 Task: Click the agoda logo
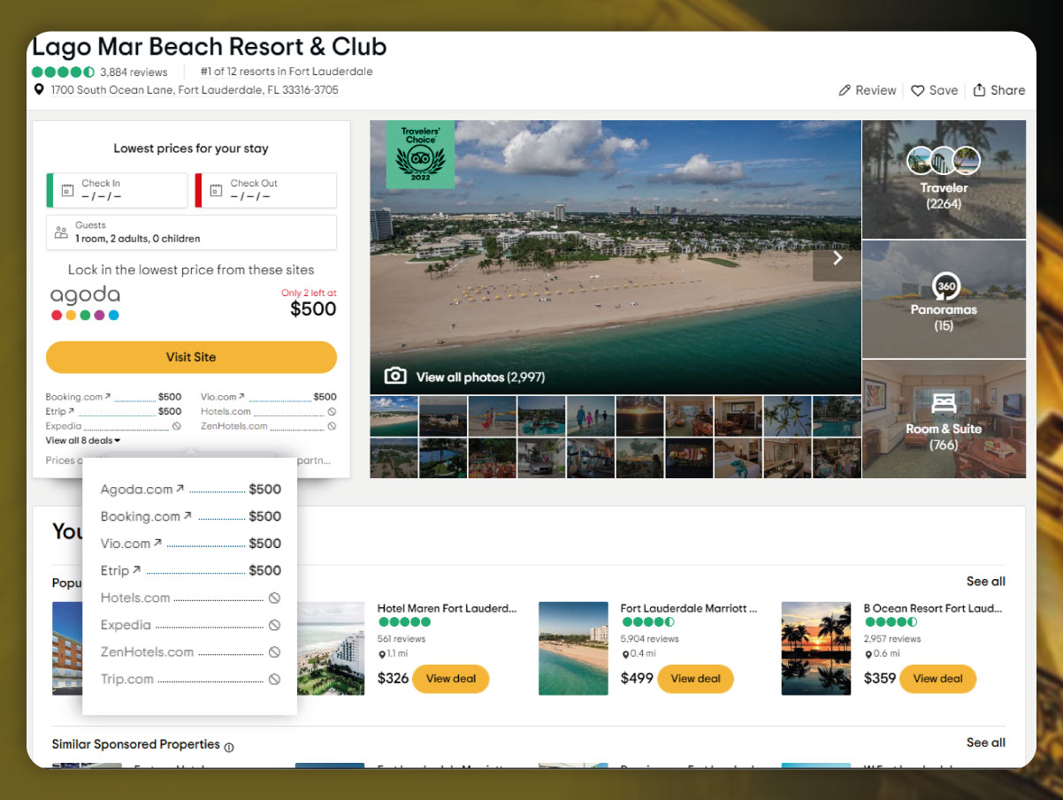pos(85,303)
